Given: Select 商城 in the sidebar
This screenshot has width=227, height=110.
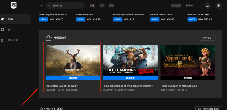Looking at the screenshot, I should [15, 19].
